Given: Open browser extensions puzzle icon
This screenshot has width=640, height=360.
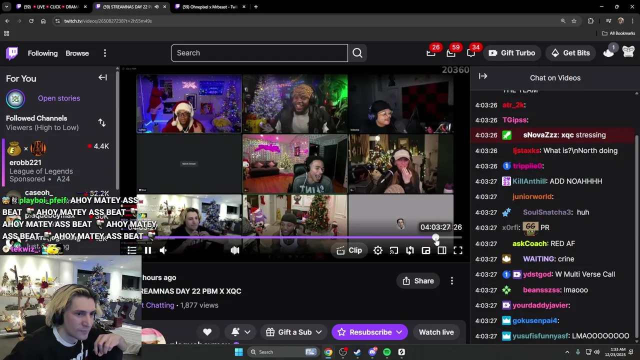Looking at the screenshot, I should click(x=590, y=21).
